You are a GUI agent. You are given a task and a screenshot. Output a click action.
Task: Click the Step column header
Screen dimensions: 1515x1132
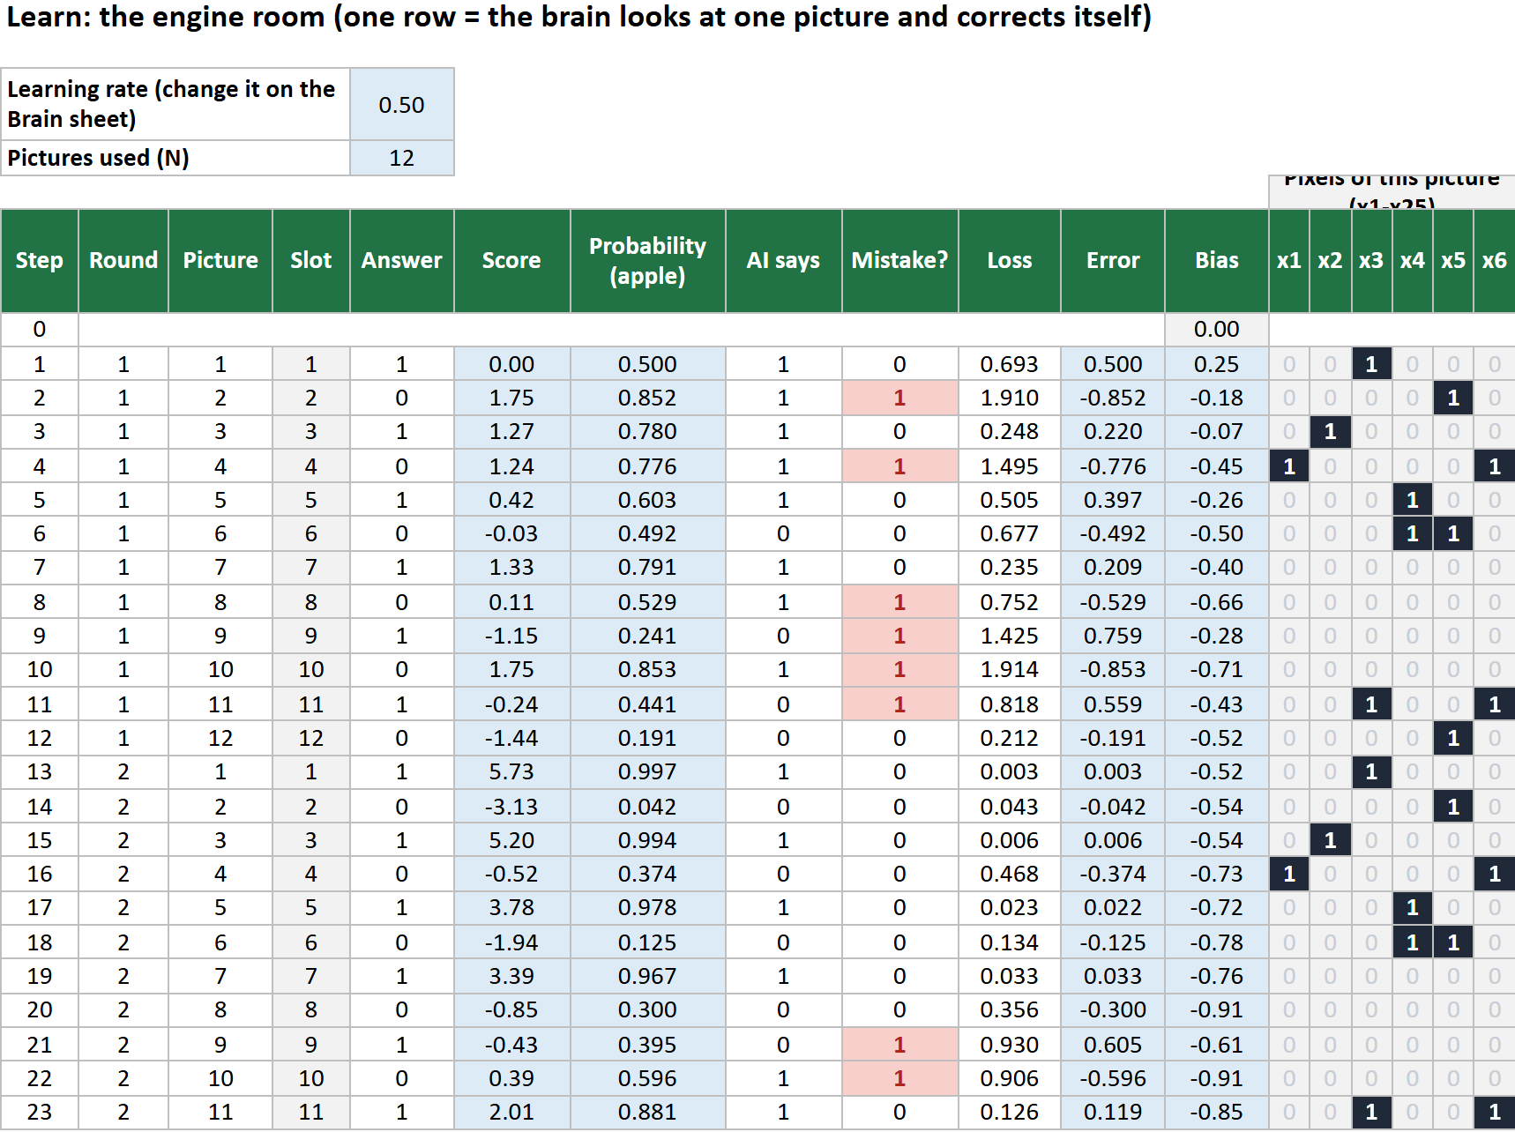pos(40,261)
